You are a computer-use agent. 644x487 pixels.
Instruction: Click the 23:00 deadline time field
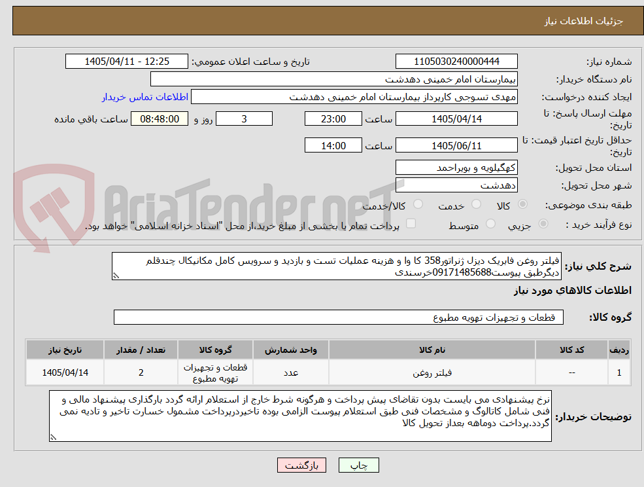point(333,119)
